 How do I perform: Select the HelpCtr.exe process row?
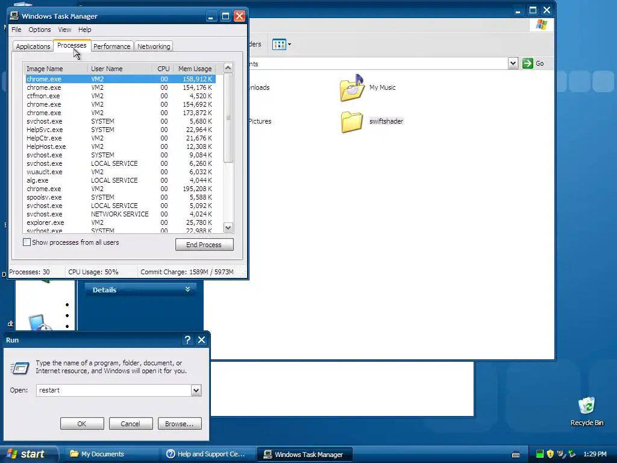(120, 138)
